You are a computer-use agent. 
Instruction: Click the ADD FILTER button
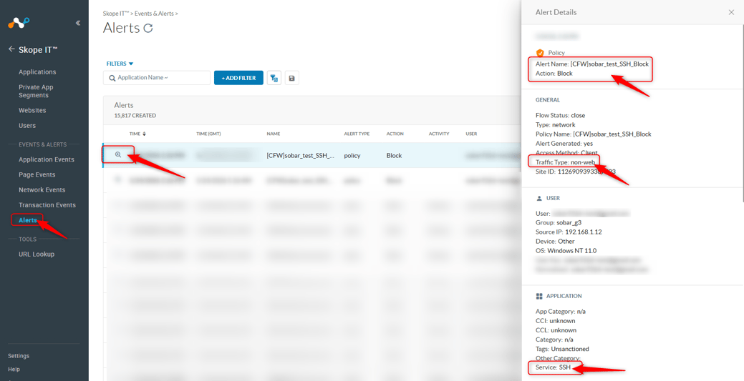[238, 78]
